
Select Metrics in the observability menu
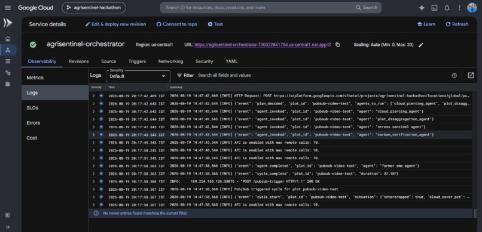(x=55, y=78)
